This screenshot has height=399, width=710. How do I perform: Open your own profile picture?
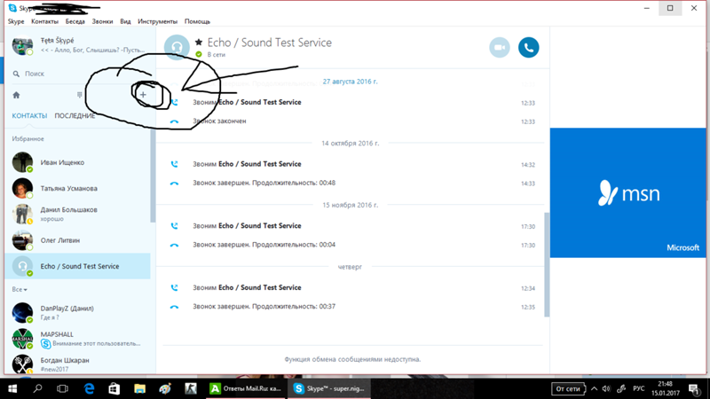(x=22, y=45)
